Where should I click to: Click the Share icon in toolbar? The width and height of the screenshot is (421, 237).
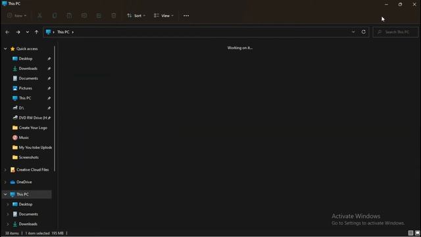[x=99, y=16]
